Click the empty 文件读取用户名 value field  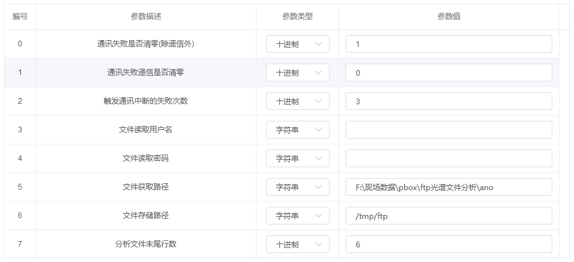pyautogui.click(x=449, y=130)
